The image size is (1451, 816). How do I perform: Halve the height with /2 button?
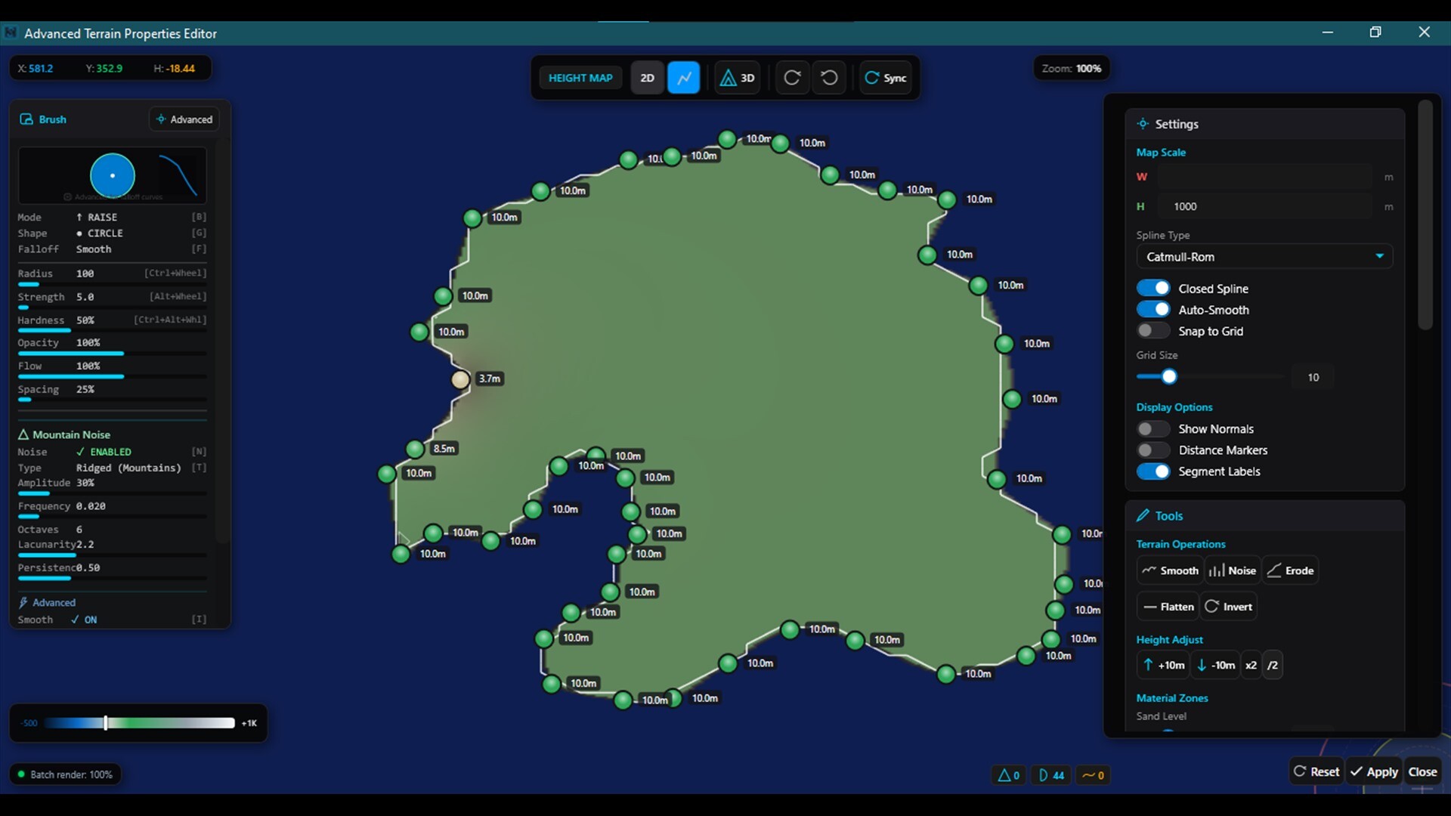1273,665
